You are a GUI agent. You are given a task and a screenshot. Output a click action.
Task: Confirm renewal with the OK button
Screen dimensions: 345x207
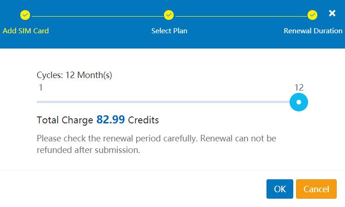point(280,189)
